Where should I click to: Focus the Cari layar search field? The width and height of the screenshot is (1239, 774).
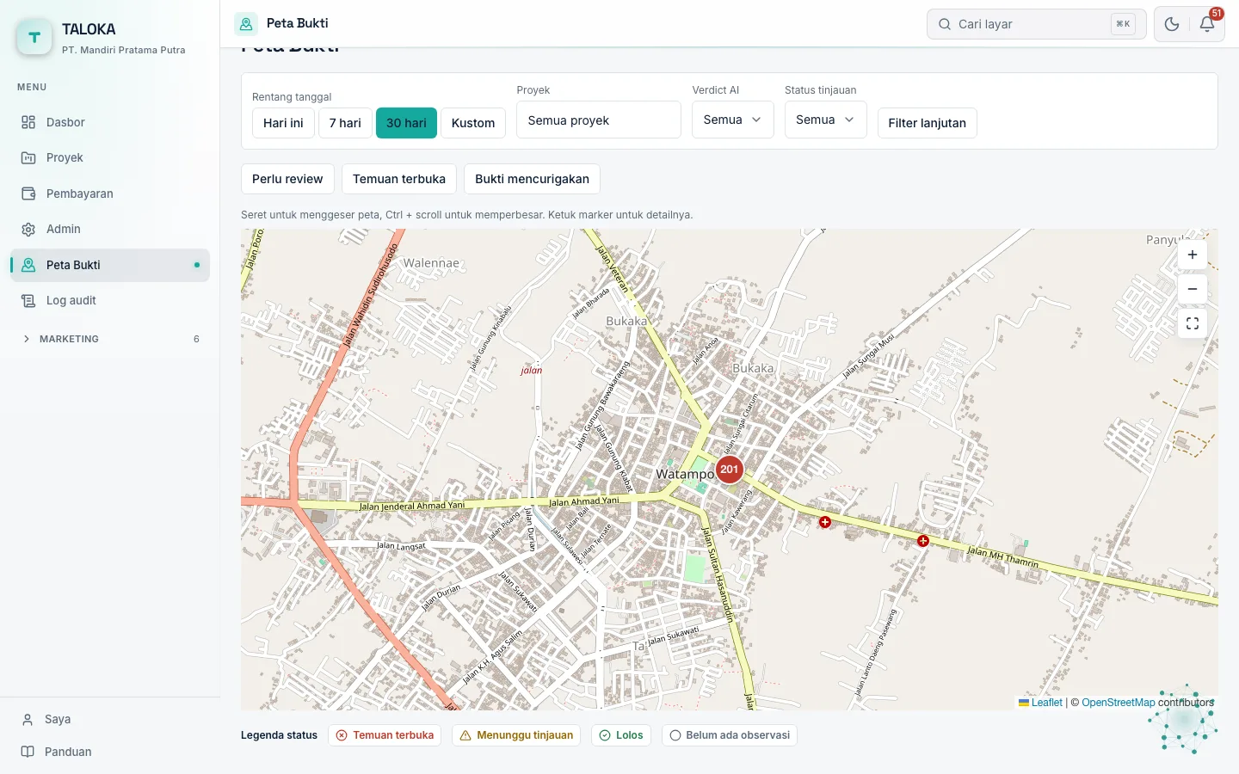coord(1036,24)
